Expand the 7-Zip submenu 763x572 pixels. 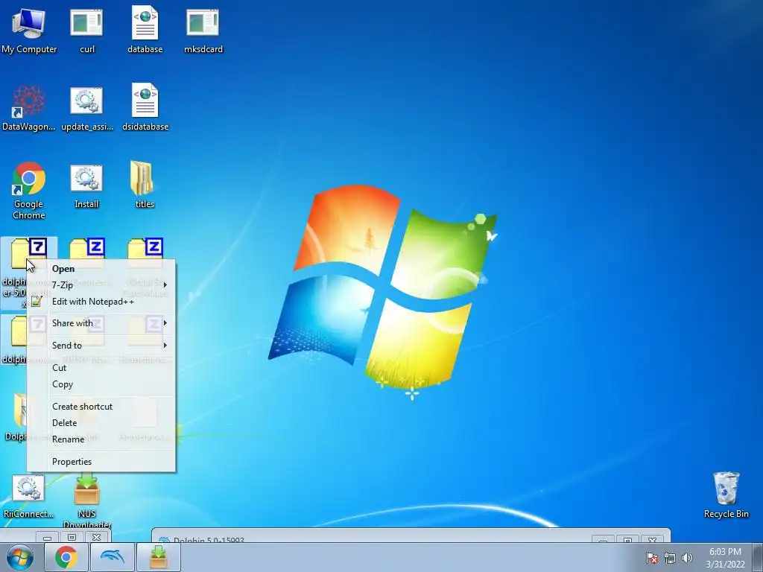(101, 285)
